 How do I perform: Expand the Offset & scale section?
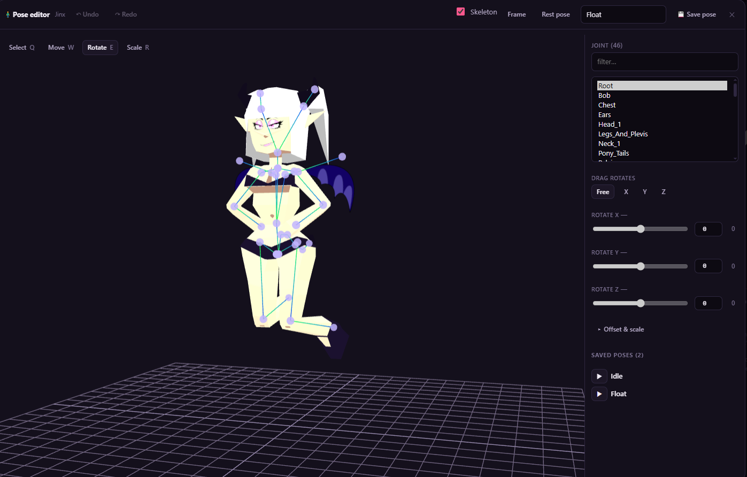pyautogui.click(x=621, y=329)
